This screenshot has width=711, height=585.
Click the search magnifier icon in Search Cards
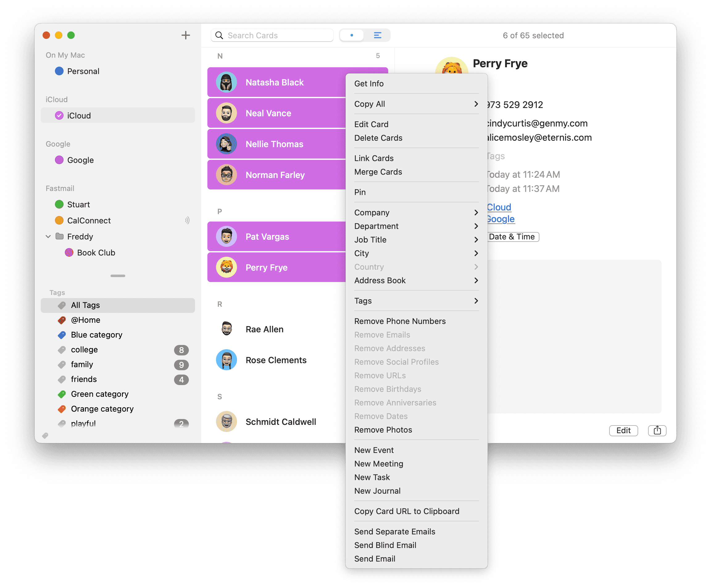coord(219,35)
